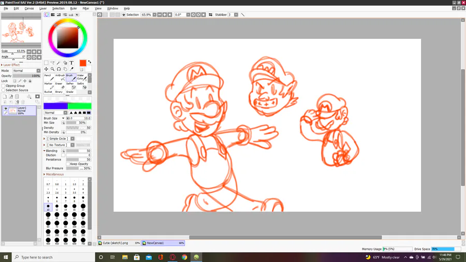The height and width of the screenshot is (262, 466).
Task: Select the lasso selection tool
Action: [x=52, y=63]
